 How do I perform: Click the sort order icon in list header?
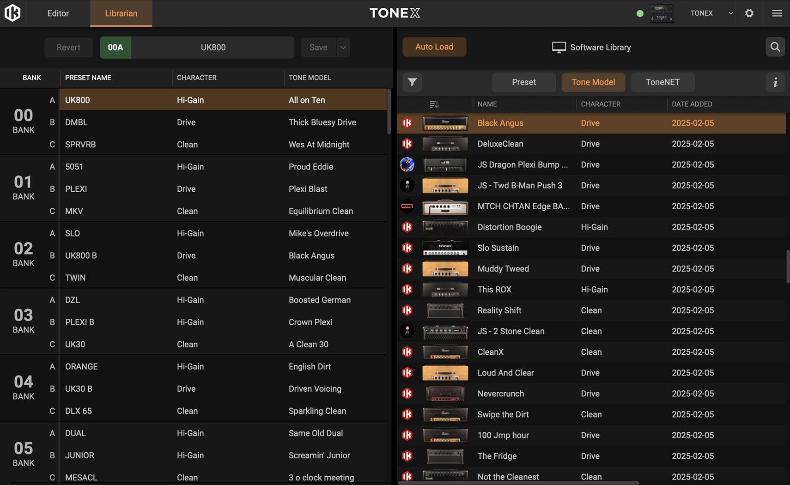[434, 104]
